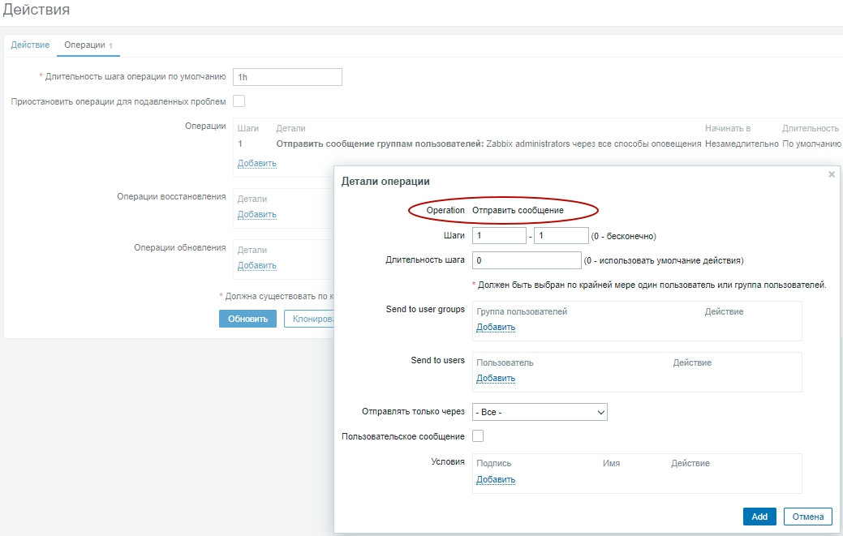Screen dimensions: 843x536
Task: Click the default step duration field showing 1h
Action: (x=287, y=75)
